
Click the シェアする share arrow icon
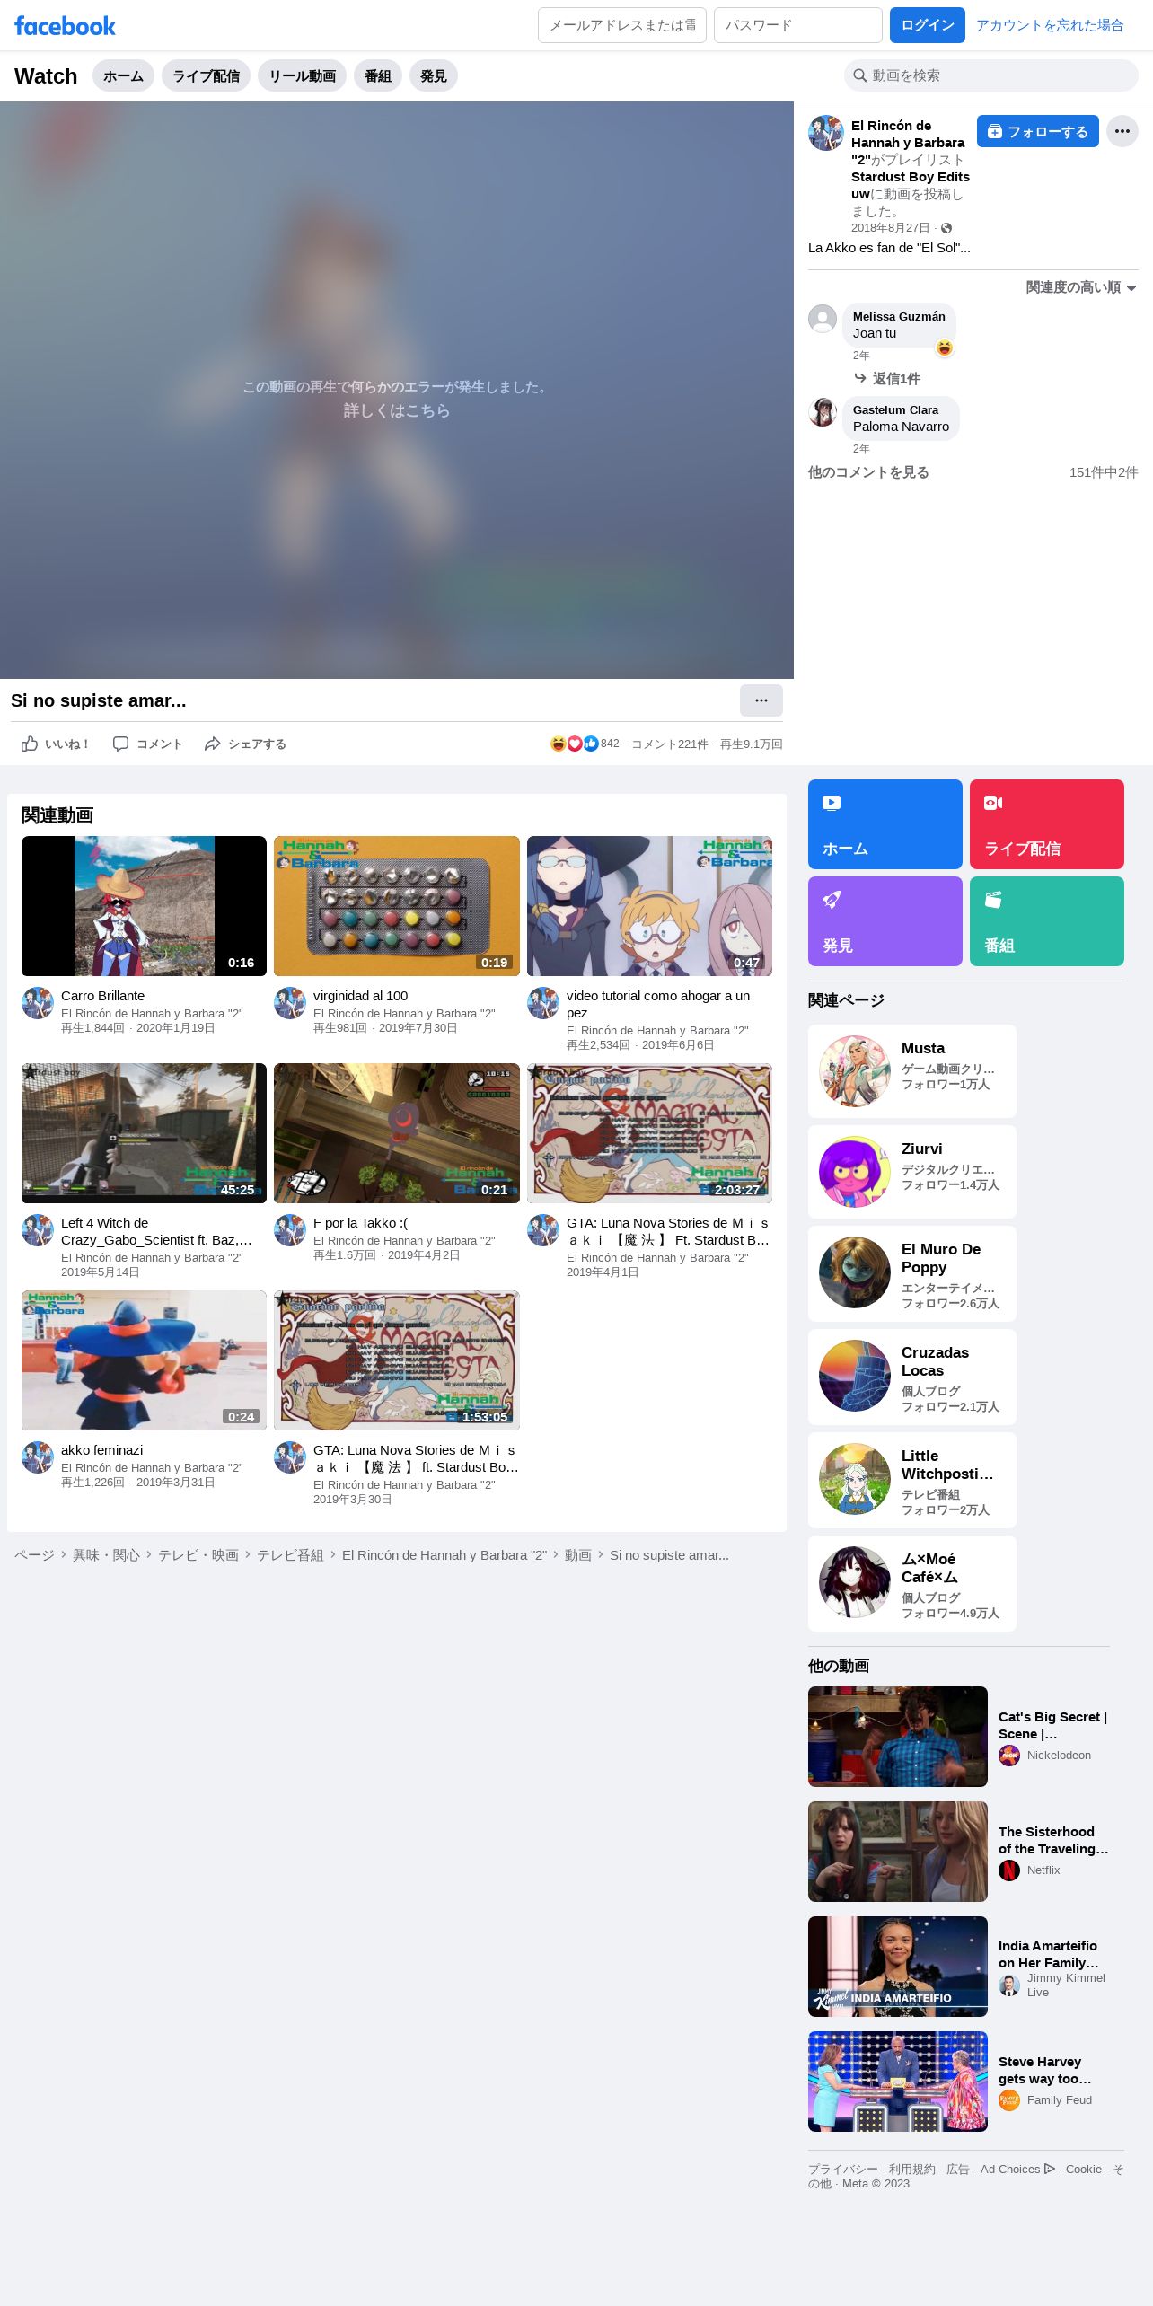tap(212, 744)
